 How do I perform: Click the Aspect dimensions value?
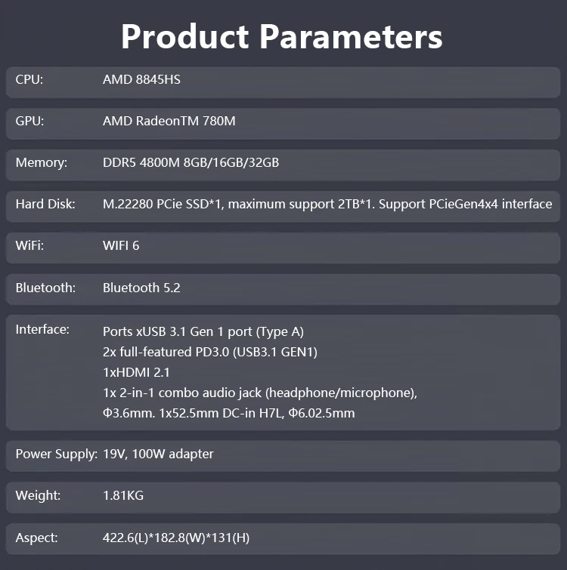click(x=176, y=538)
